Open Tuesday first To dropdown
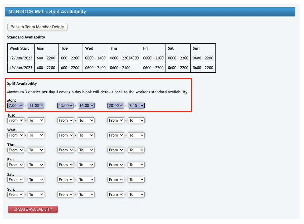This screenshot has width=304, height=224. point(36,120)
